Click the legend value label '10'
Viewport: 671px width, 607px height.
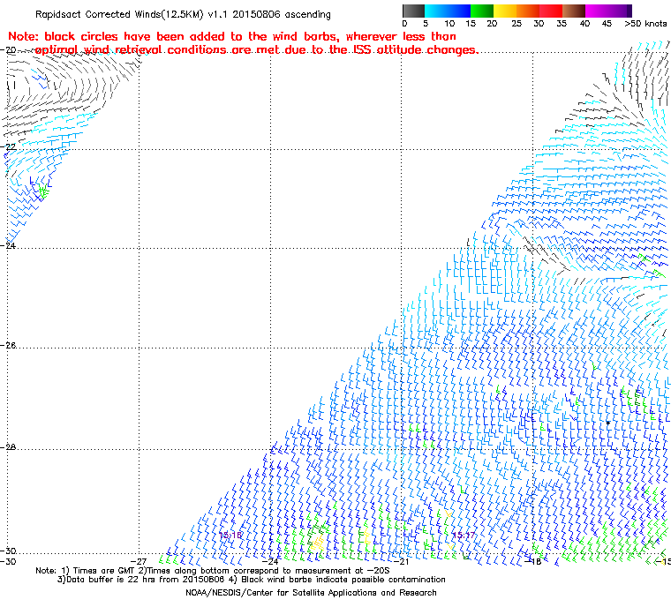pos(449,24)
